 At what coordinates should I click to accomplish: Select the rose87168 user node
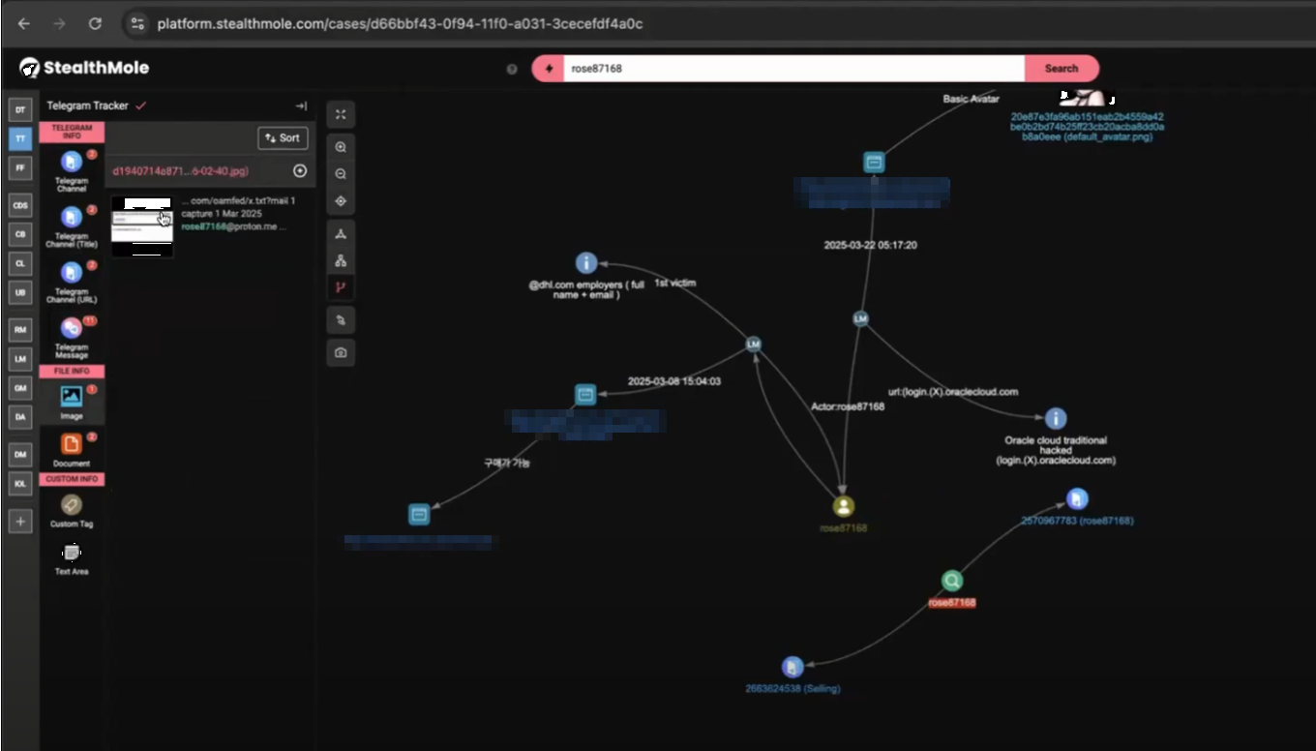click(x=844, y=506)
